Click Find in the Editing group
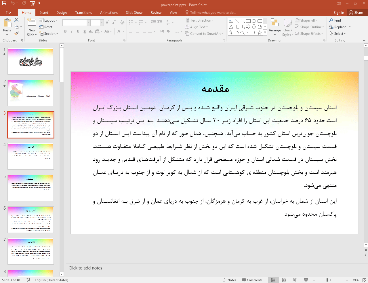This screenshot has height=283, width=368. tap(335, 20)
